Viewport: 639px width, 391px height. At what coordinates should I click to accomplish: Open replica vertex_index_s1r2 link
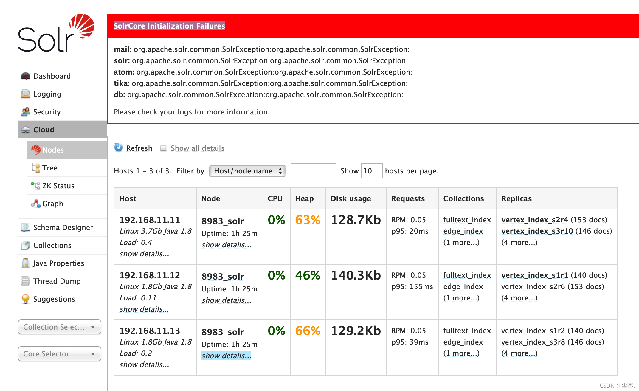[533, 331]
